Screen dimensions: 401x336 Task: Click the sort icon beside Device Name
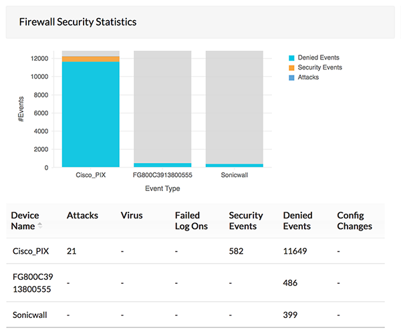pos(39,226)
